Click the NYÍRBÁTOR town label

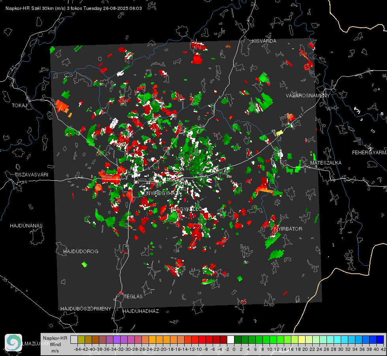pos(288,229)
